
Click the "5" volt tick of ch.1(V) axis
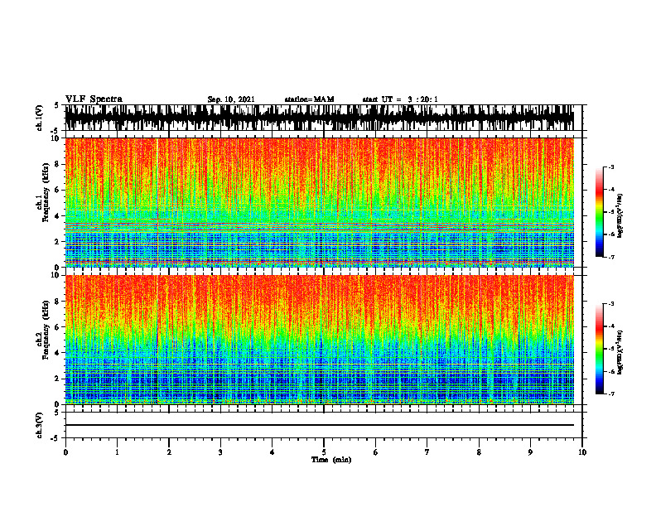pyautogui.click(x=56, y=105)
